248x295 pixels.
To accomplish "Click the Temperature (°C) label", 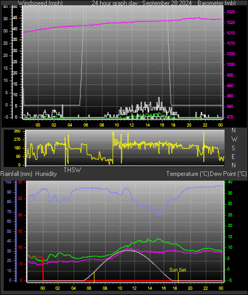I will [187, 174].
